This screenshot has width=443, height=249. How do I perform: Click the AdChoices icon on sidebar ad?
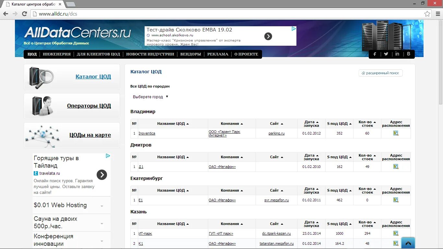pyautogui.click(x=108, y=156)
